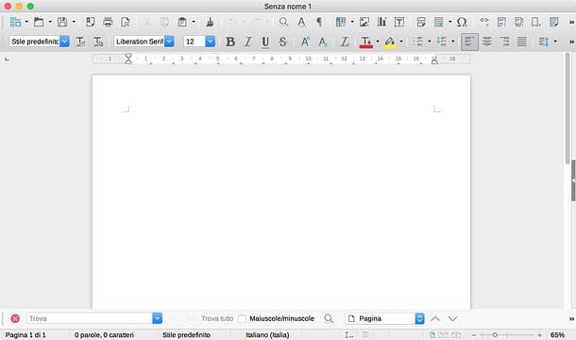This screenshot has height=340, width=576.
Task: Open Print Preview icon
Action: click(126, 22)
